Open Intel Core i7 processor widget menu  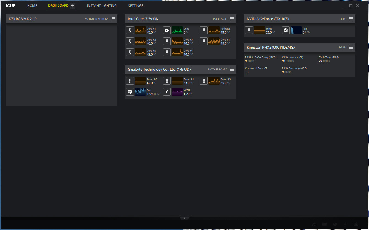point(232,19)
